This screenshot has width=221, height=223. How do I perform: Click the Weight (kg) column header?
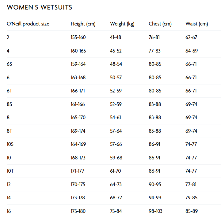coord(122,24)
